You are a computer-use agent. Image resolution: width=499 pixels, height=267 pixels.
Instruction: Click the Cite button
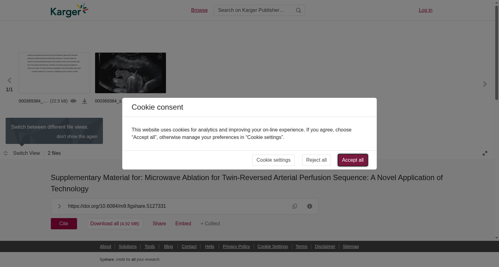(x=64, y=224)
